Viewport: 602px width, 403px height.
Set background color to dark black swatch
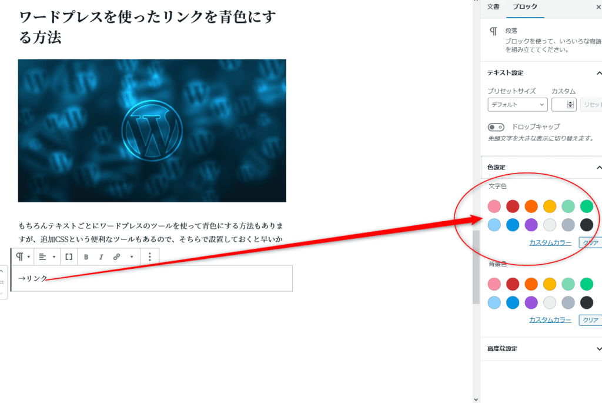[x=586, y=302]
